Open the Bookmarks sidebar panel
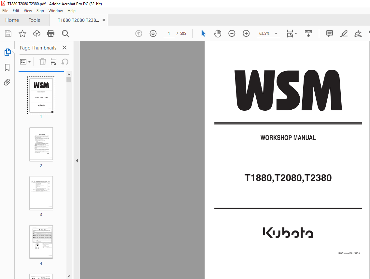 [7, 67]
